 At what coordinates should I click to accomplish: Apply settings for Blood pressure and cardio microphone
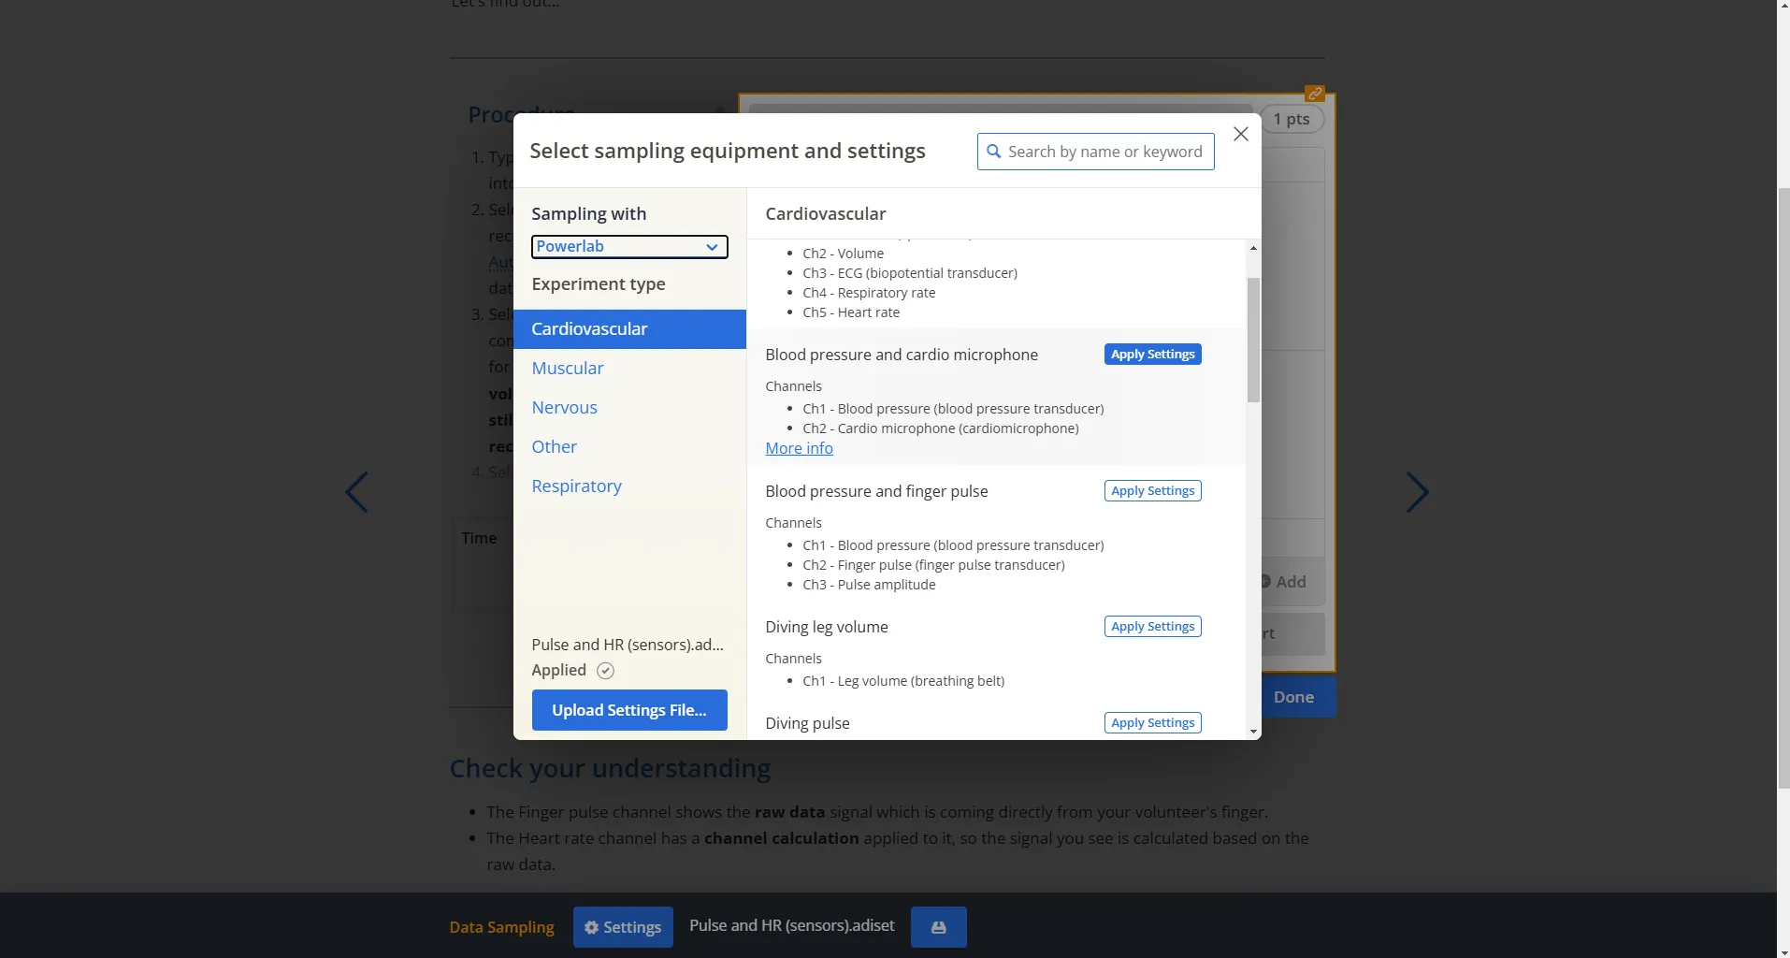[1152, 355]
